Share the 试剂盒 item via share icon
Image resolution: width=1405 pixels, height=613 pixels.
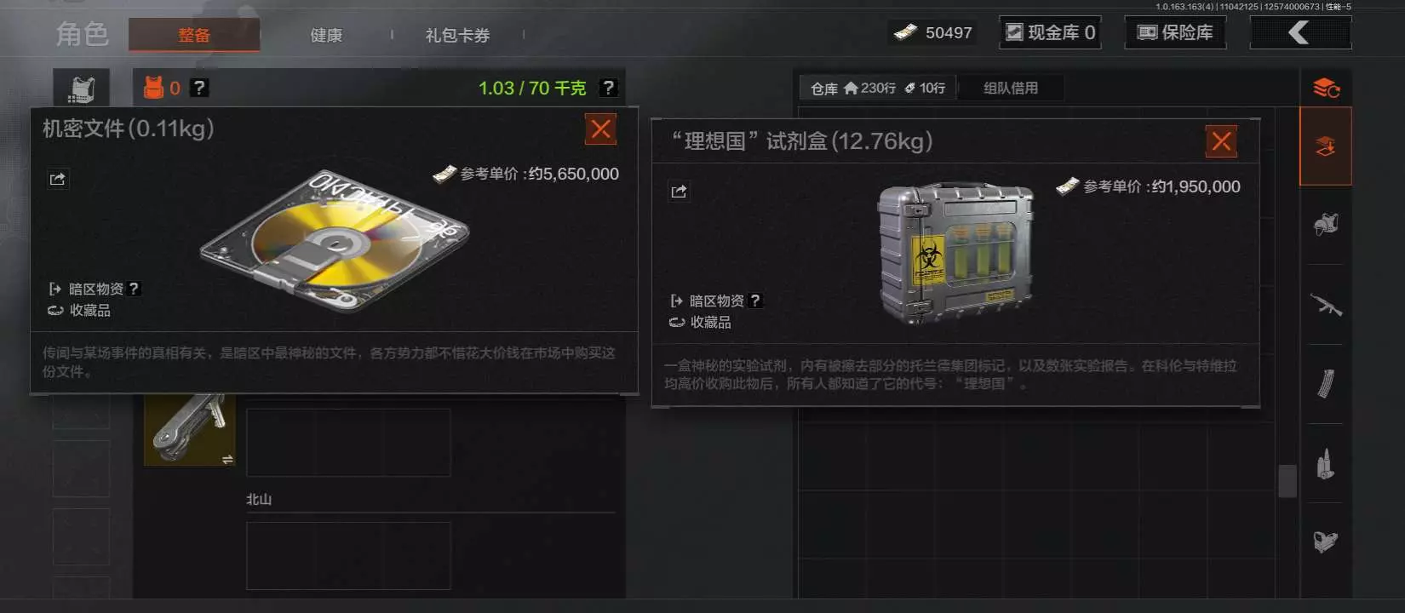click(679, 192)
